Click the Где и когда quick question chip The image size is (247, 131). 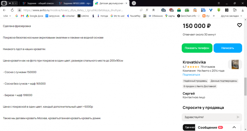coord(189,127)
